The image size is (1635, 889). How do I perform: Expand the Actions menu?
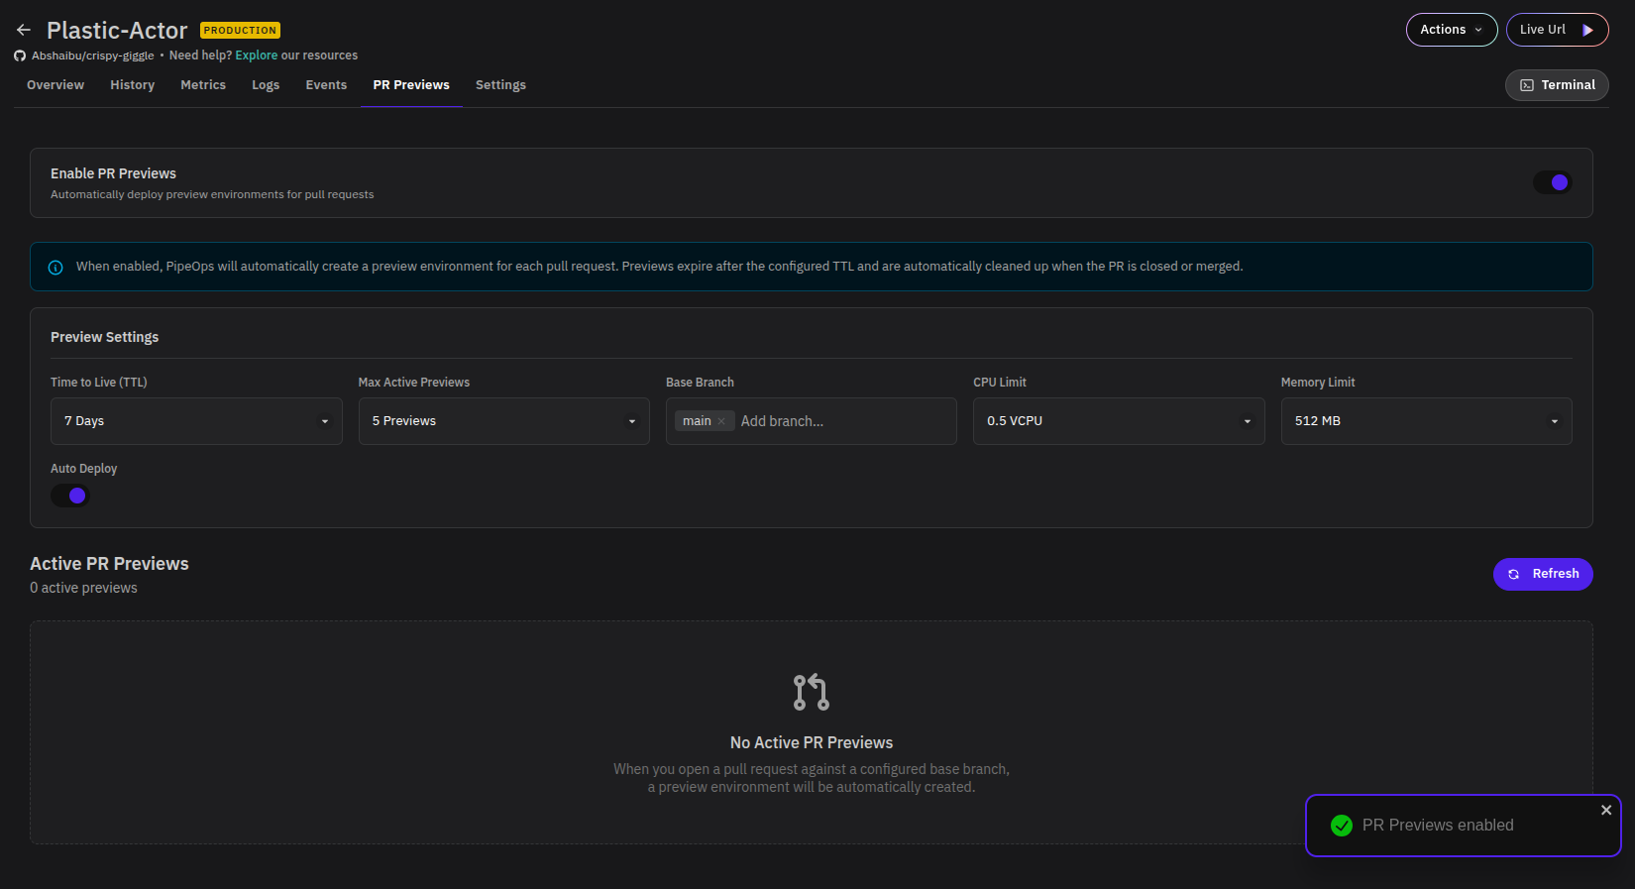[x=1452, y=30]
